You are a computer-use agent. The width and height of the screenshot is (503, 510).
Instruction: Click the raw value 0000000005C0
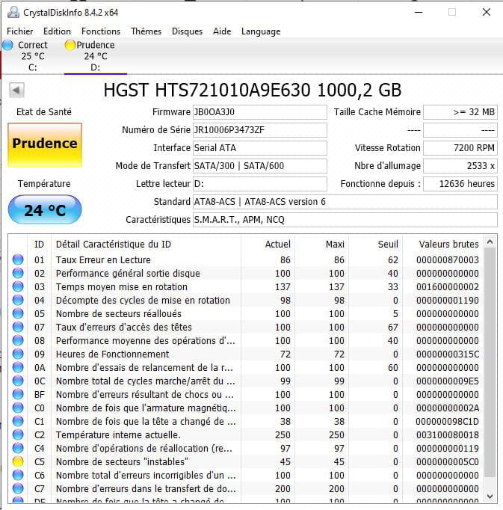pyautogui.click(x=448, y=461)
